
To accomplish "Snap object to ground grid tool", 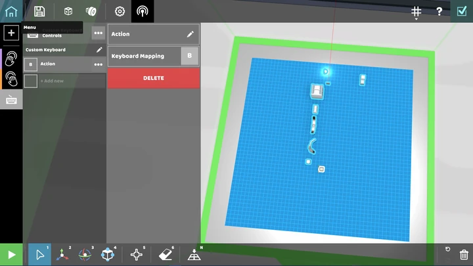I will tap(194, 255).
